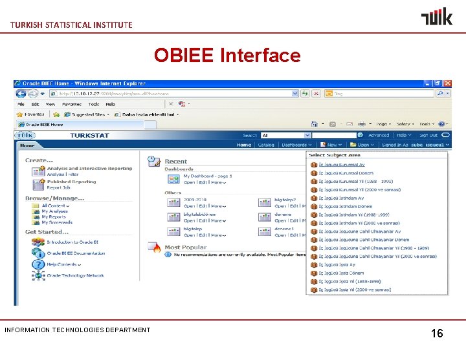
Task: Open the OBIEE Help dropdown
Action: click(404, 135)
